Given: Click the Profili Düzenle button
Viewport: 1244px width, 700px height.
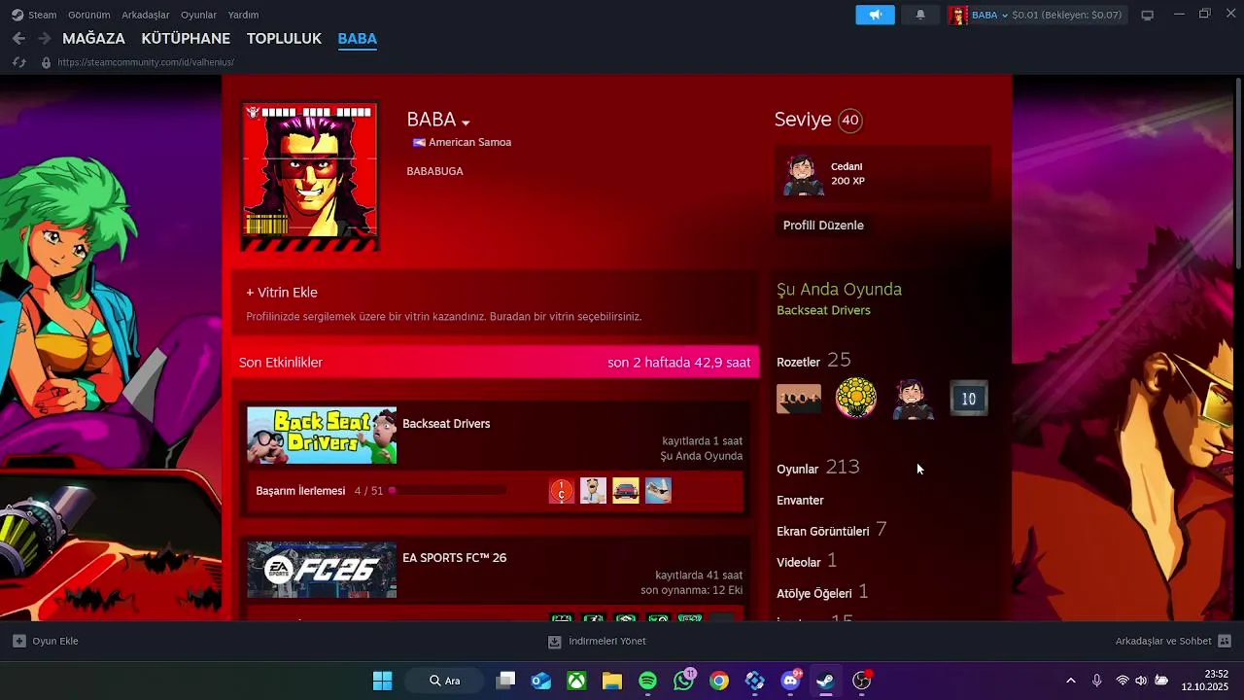Looking at the screenshot, I should coord(823,225).
